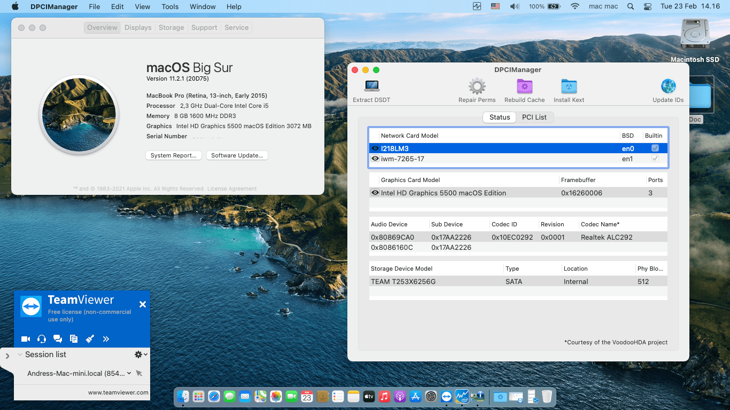Screen dimensions: 730x410
Task: Click eye icon beside Intel HD Graphics 5500
Action: pos(375,193)
